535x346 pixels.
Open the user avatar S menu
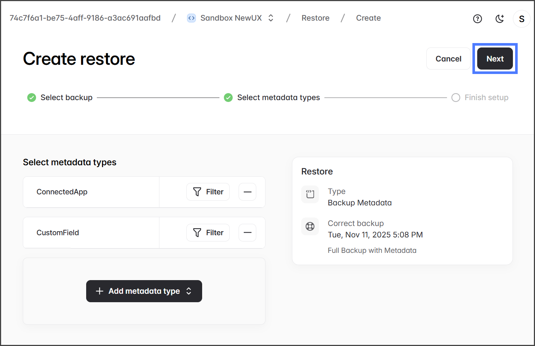click(x=521, y=19)
